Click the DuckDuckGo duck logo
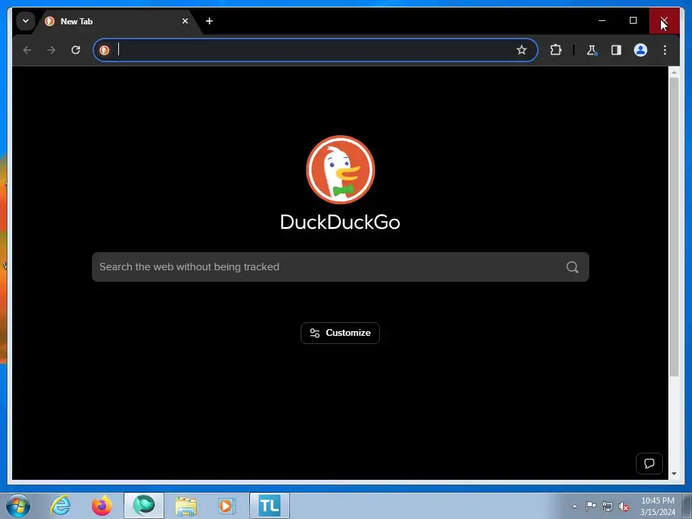The width and height of the screenshot is (692, 519). [x=341, y=170]
